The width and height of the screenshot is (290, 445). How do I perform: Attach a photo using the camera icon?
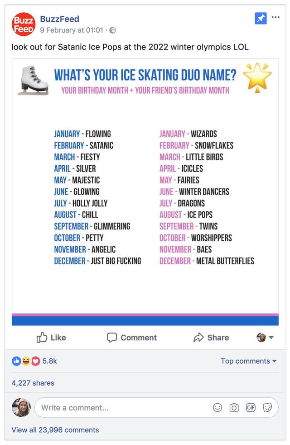[234, 408]
